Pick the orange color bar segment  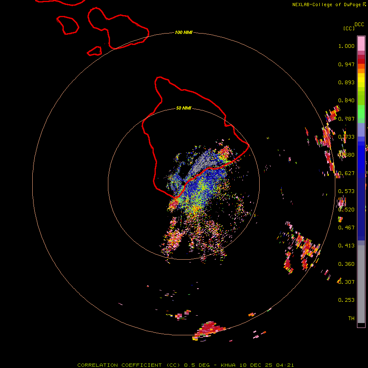pyautogui.click(x=361, y=71)
